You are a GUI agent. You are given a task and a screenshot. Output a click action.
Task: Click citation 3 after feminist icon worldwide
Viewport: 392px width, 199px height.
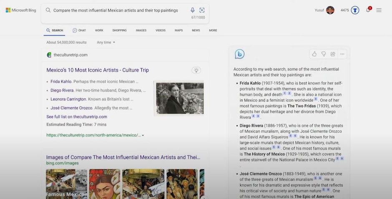click(x=316, y=99)
